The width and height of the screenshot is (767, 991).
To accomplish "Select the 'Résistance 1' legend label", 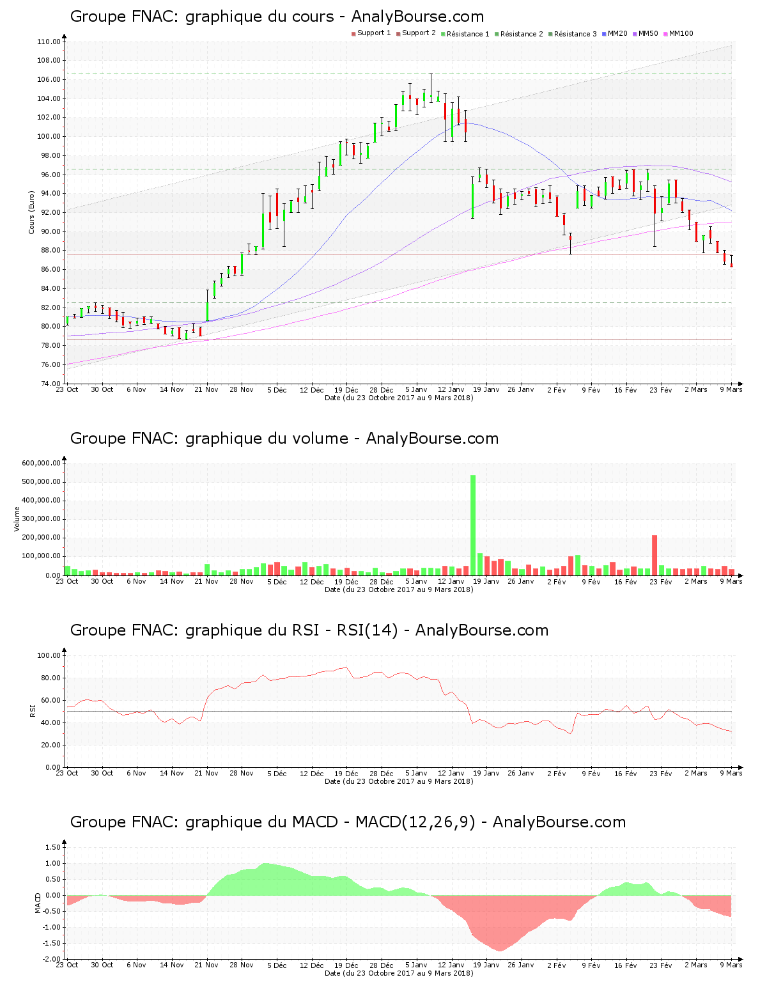I will coord(468,34).
